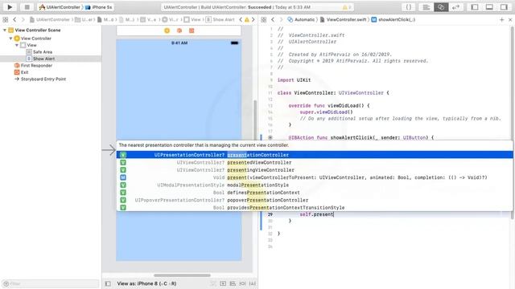Switch to the standard editor
Image resolution: width=515 pixels, height=289 pixels.
[426, 7]
